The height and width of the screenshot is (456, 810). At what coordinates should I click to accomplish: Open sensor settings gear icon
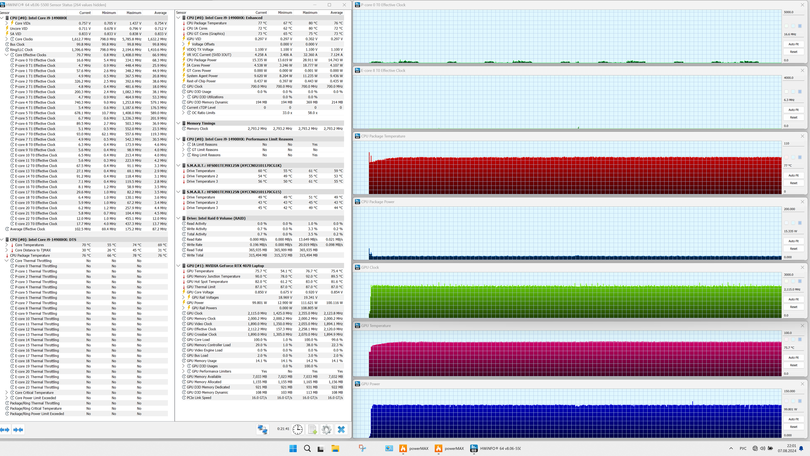tap(326, 429)
